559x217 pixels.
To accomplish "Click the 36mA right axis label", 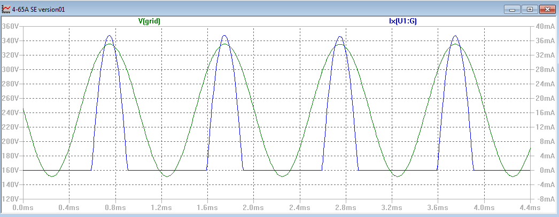I will pyautogui.click(x=545, y=41).
